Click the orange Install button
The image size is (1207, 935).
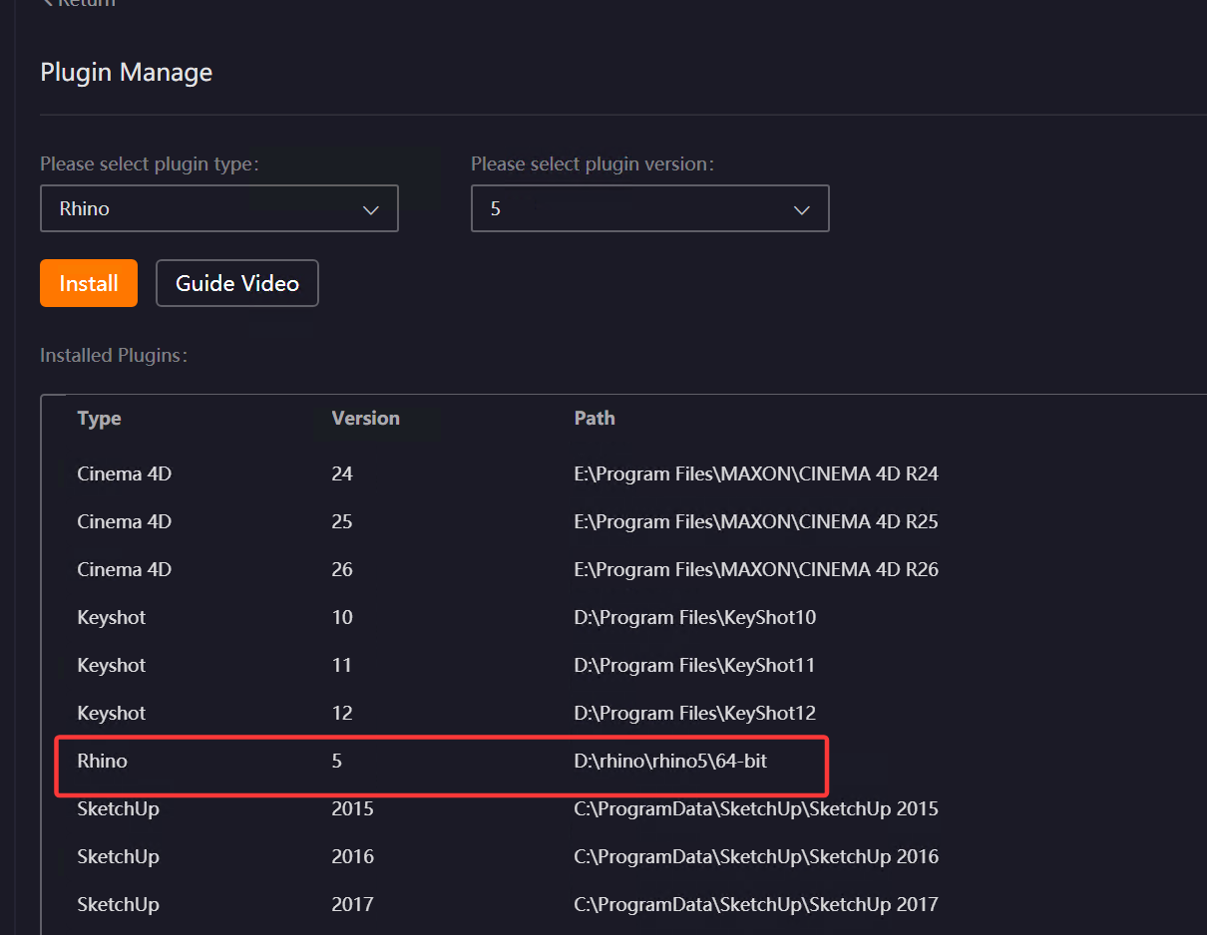89,283
